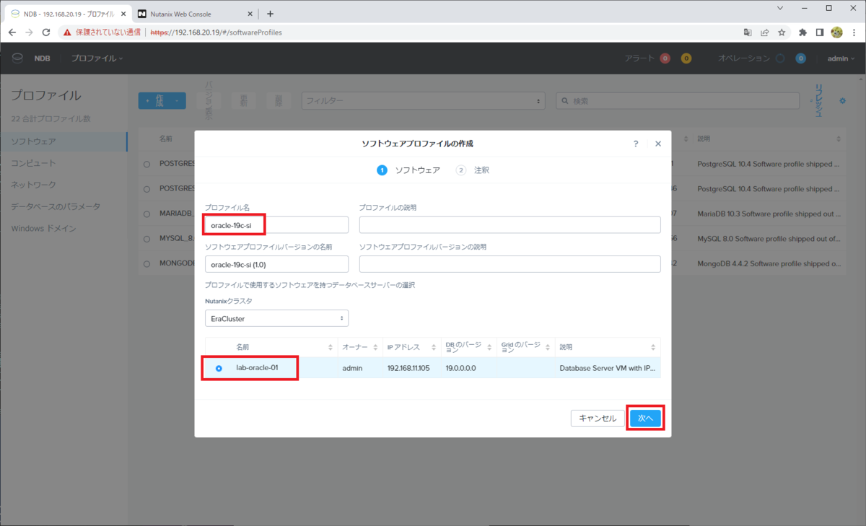Open browser extensions puzzle icon

[802, 32]
